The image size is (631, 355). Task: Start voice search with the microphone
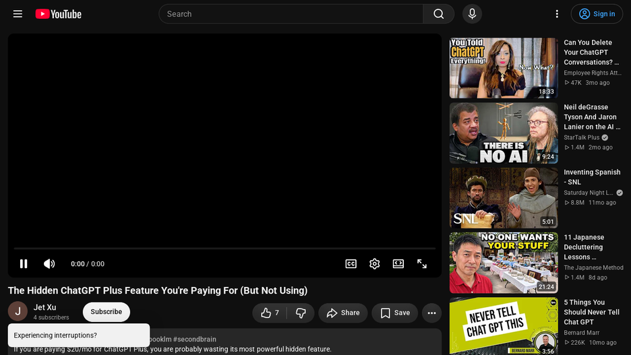[x=472, y=14]
